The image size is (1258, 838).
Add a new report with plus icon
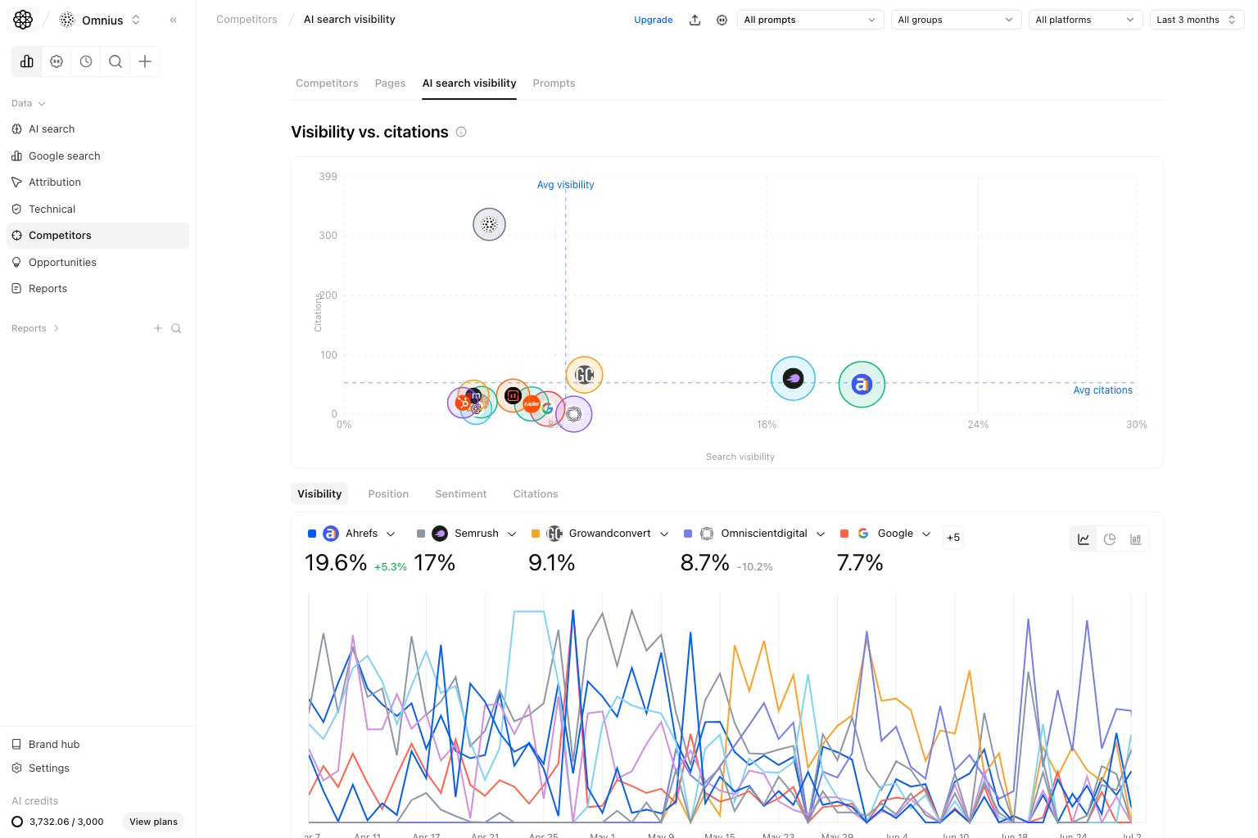coord(158,328)
